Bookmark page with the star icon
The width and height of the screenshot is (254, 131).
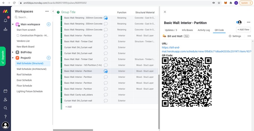click(219, 3)
